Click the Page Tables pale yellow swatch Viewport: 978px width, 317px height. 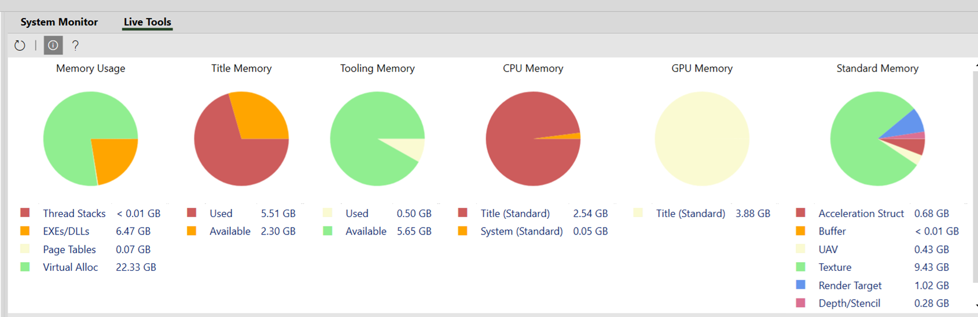coord(25,249)
